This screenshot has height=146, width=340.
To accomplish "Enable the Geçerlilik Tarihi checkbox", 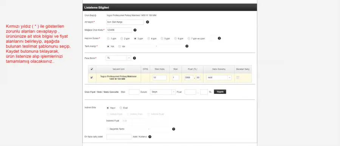I will [108, 129].
